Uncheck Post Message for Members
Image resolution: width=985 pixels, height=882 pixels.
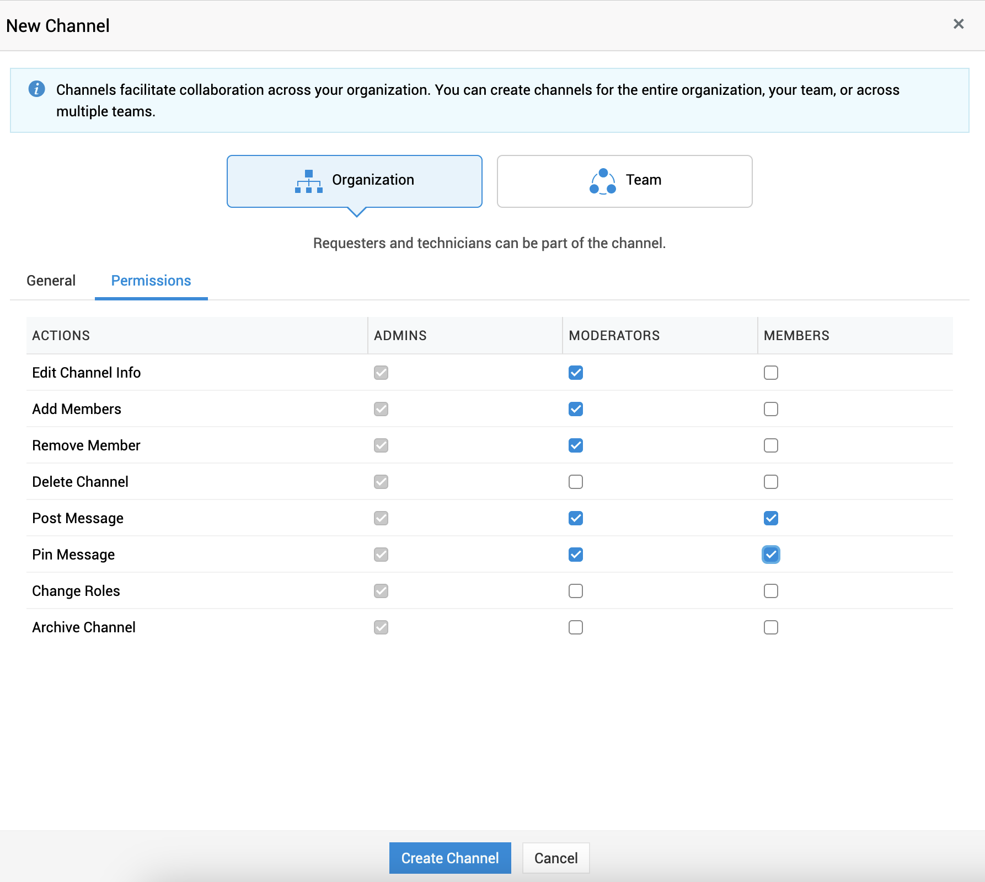(771, 518)
